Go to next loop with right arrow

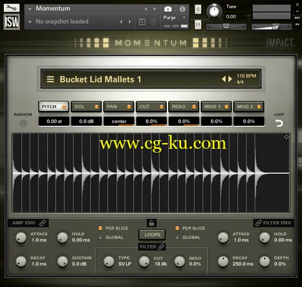tap(230, 79)
